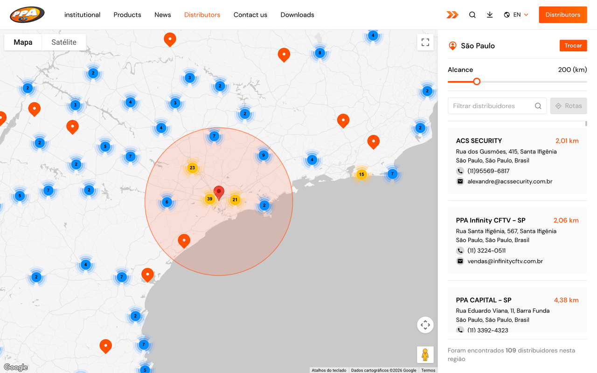
Task: Open the Termos link on the map
Action: click(428, 370)
